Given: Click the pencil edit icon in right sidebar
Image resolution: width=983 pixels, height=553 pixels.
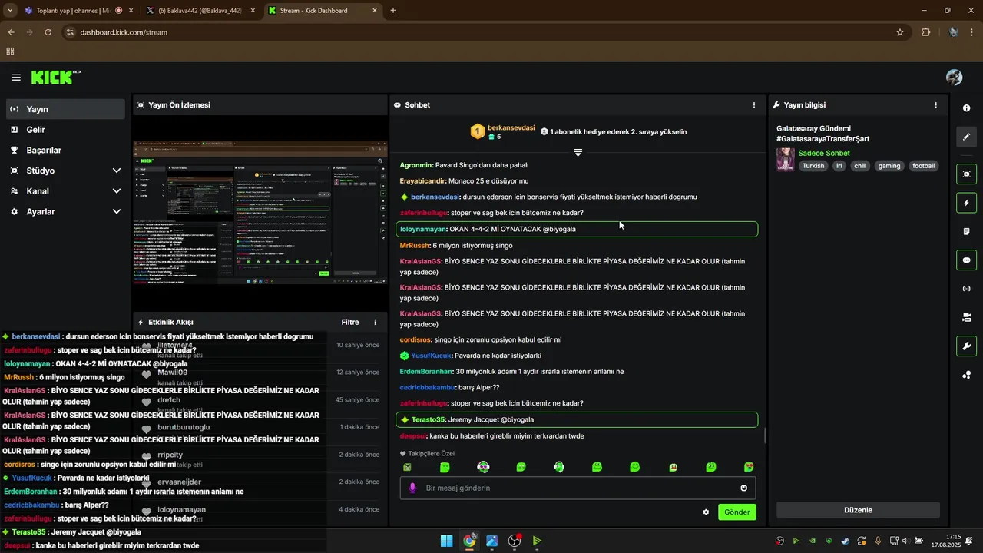Looking at the screenshot, I should point(966,137).
